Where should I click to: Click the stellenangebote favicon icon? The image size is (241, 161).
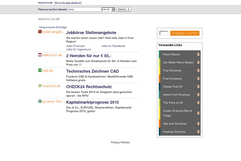point(40,31)
